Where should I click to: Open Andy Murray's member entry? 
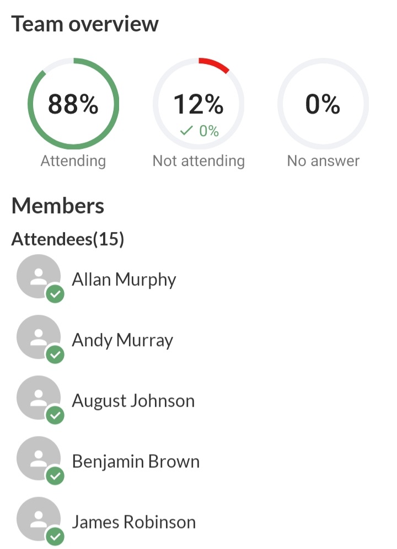point(122,340)
